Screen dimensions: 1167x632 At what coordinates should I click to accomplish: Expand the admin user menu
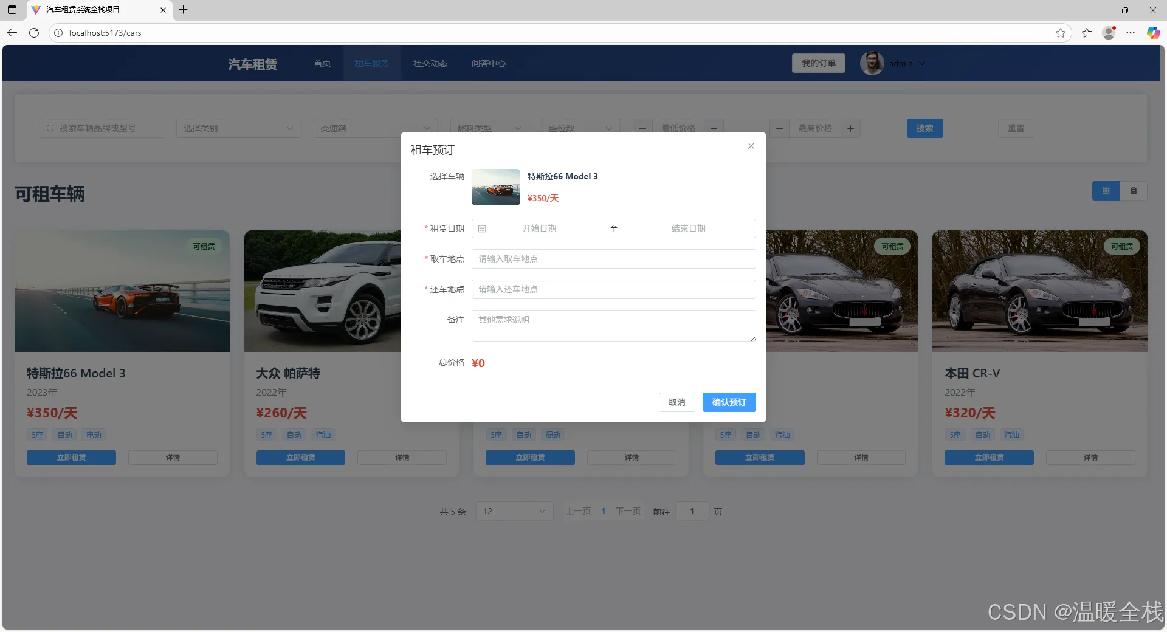(922, 63)
